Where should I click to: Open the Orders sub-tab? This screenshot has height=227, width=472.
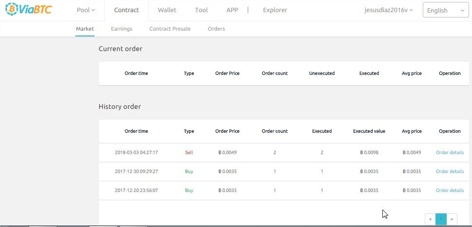pos(216,29)
